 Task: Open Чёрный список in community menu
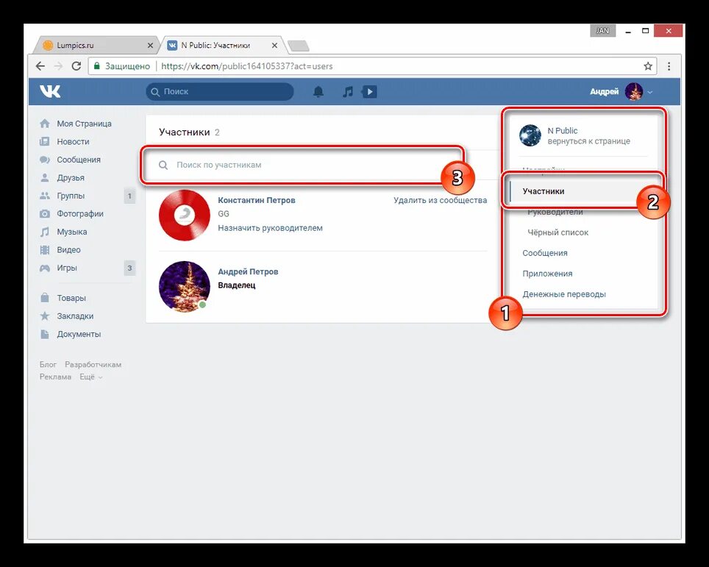coord(558,232)
